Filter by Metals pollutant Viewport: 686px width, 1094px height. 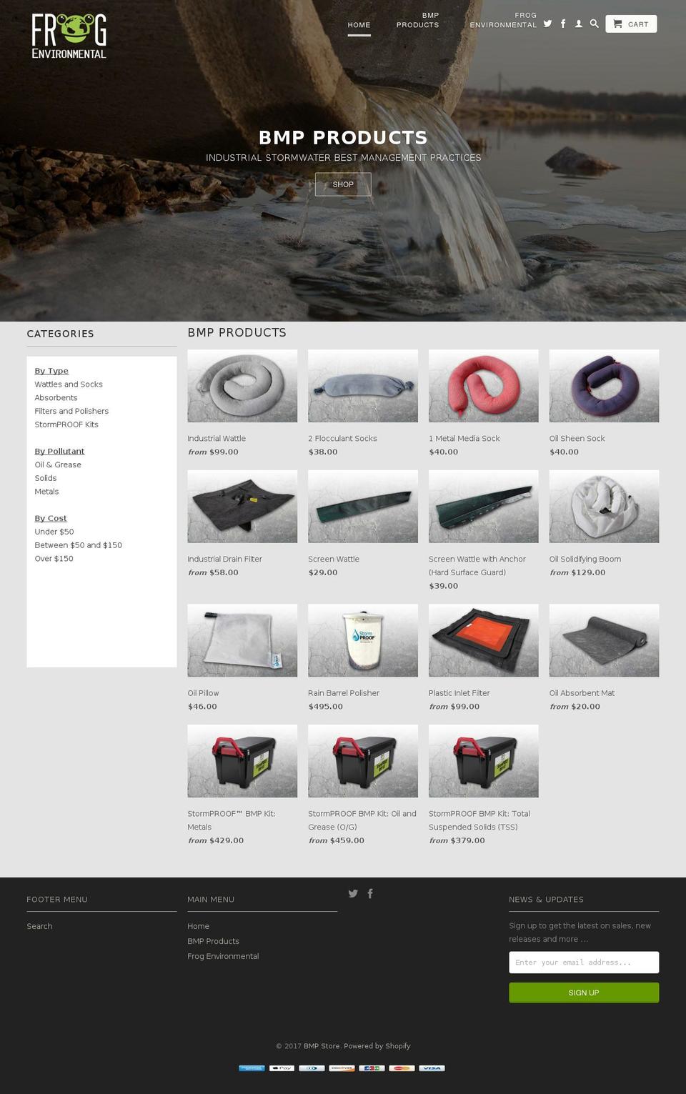pos(46,492)
